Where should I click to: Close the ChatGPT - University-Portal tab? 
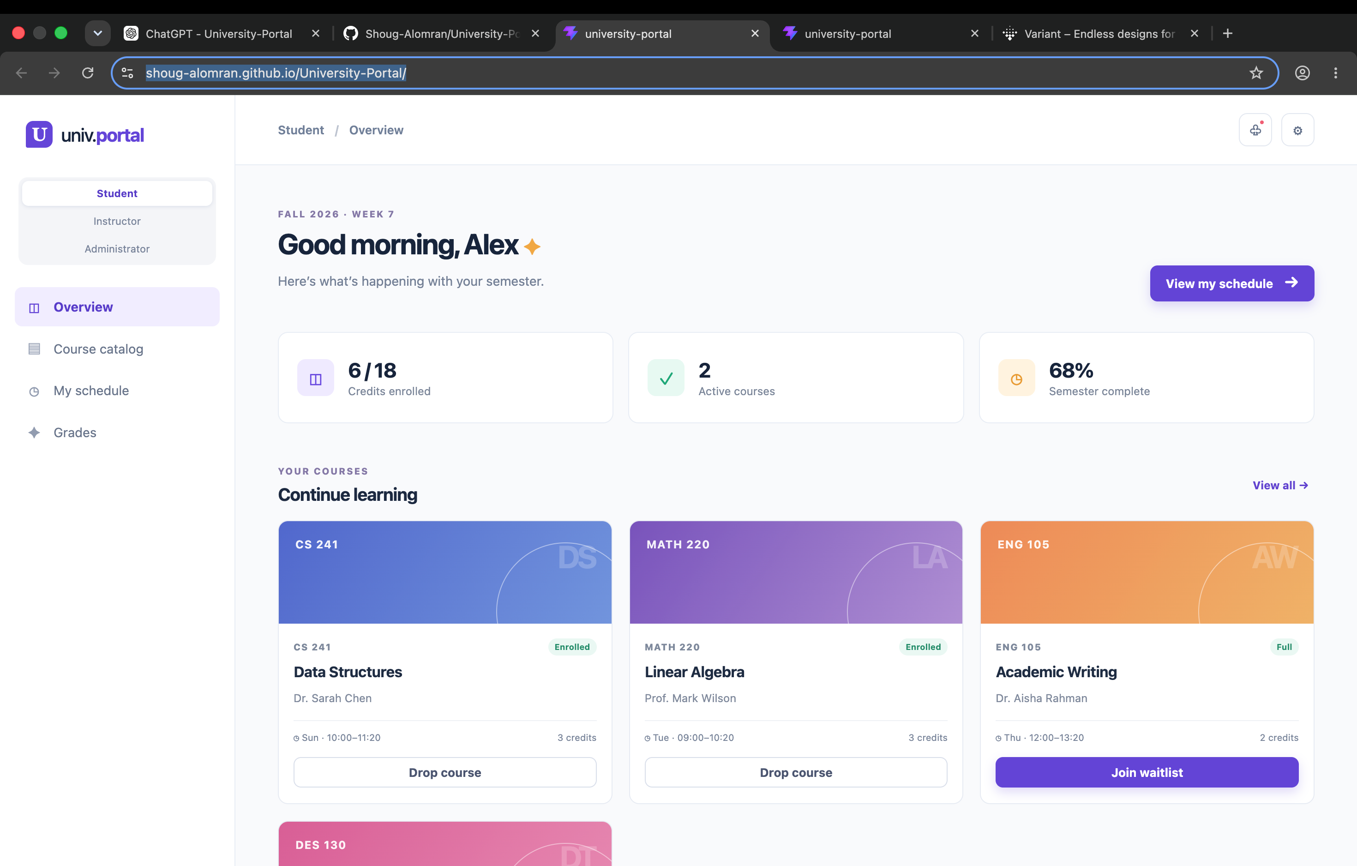coord(316,34)
